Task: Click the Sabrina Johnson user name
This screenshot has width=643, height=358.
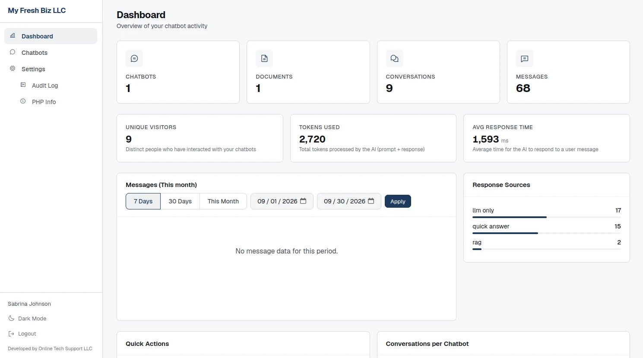Action: 29,304
